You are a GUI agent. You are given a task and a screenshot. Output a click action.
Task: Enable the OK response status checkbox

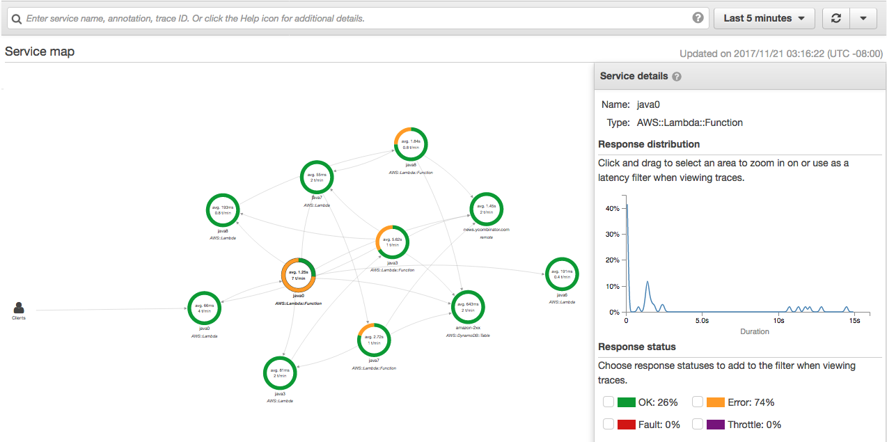(x=609, y=402)
